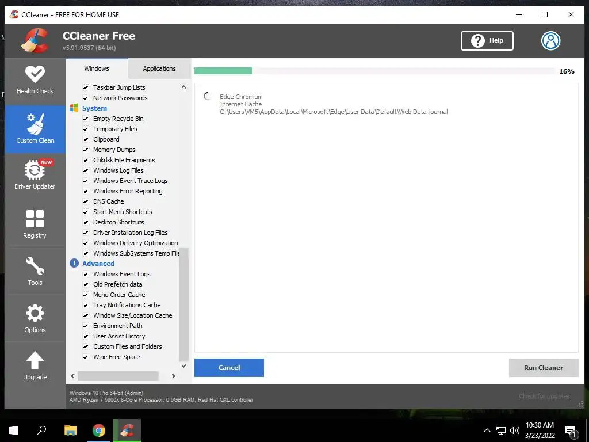589x442 pixels.
Task: Click the System category heading
Action: tap(95, 108)
